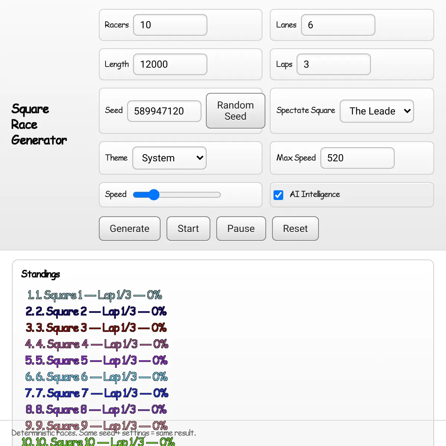Click the Racers input field

[170, 25]
